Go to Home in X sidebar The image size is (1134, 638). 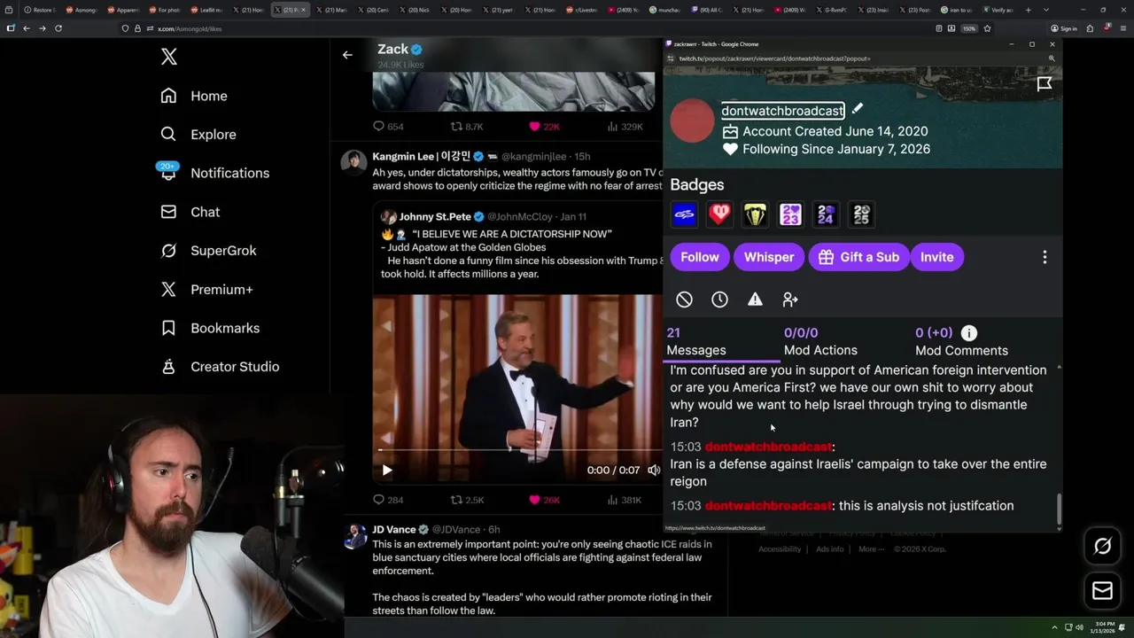193,96
